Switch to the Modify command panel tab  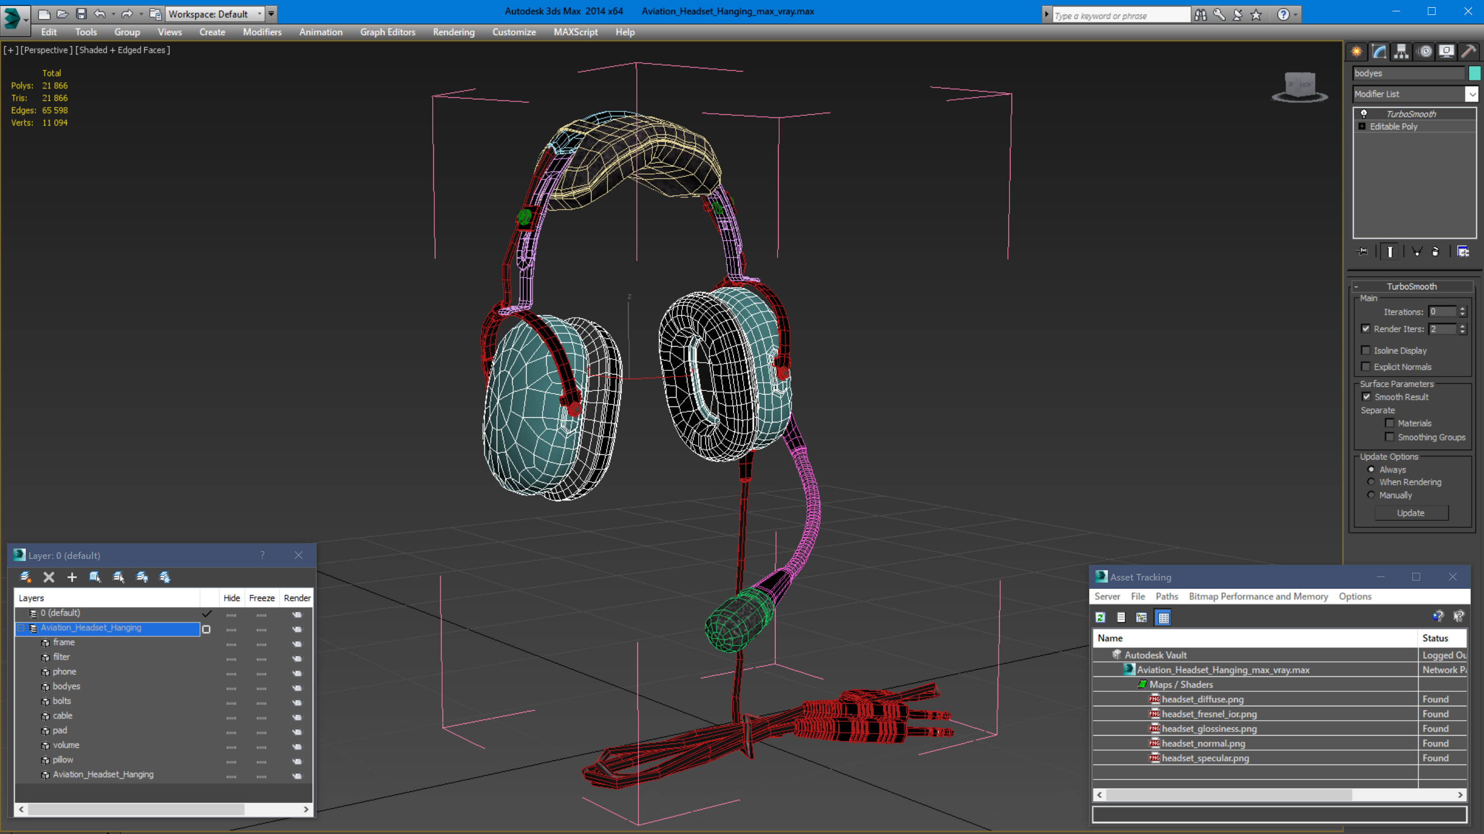point(1379,52)
